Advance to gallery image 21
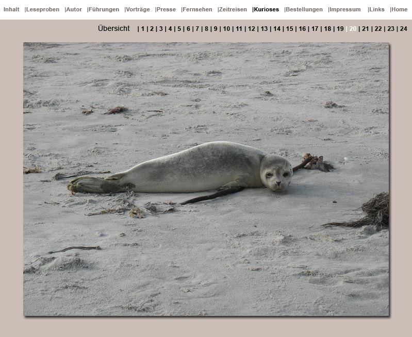Image resolution: width=412 pixels, height=337 pixels. click(366, 29)
